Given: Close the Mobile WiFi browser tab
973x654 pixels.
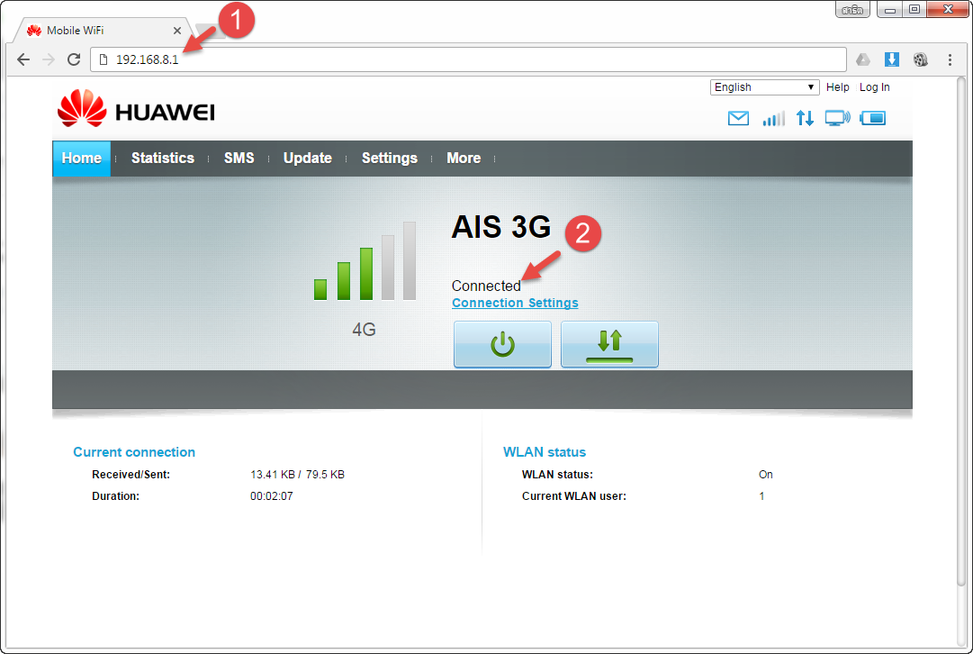Looking at the screenshot, I should point(177,31).
